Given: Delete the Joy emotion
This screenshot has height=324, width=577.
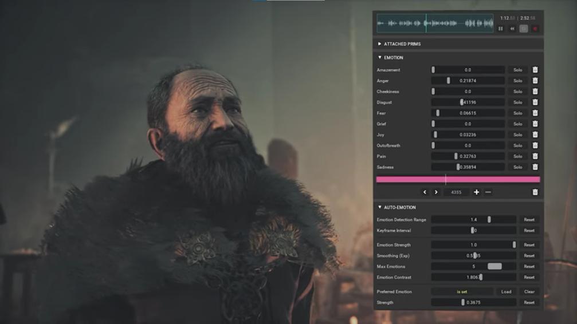Looking at the screenshot, I should pyautogui.click(x=535, y=135).
